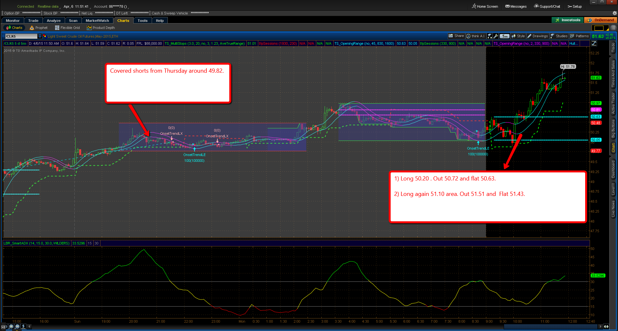Click the LBR_SmartADX study label
The height and width of the screenshot is (331, 618).
click(36, 243)
